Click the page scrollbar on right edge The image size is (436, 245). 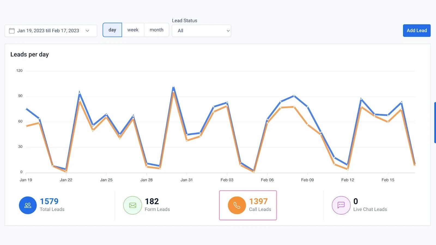pyautogui.click(x=435, y=122)
